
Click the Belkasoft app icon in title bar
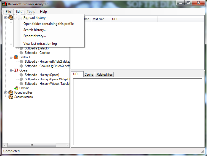click(x=4, y=4)
